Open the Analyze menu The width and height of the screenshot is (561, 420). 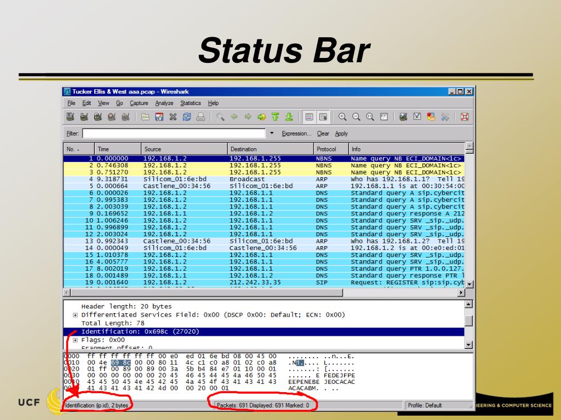[164, 103]
